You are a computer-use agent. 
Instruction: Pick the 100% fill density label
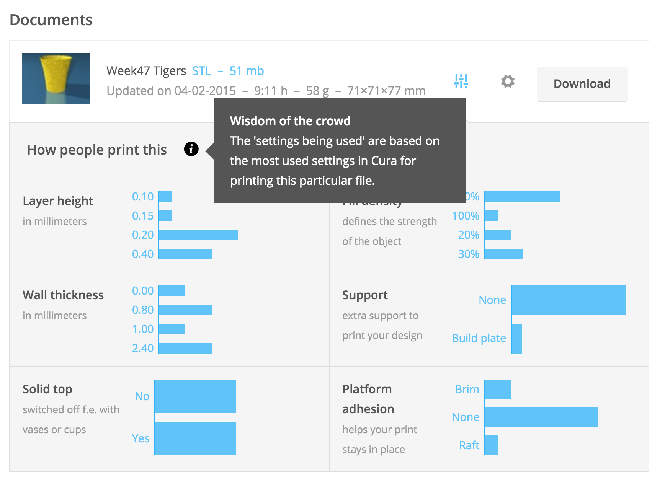(x=466, y=216)
